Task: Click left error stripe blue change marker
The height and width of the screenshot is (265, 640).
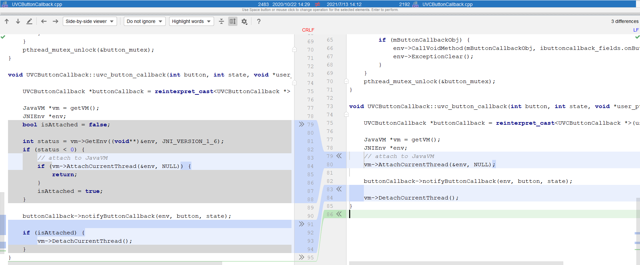Action: point(3,225)
